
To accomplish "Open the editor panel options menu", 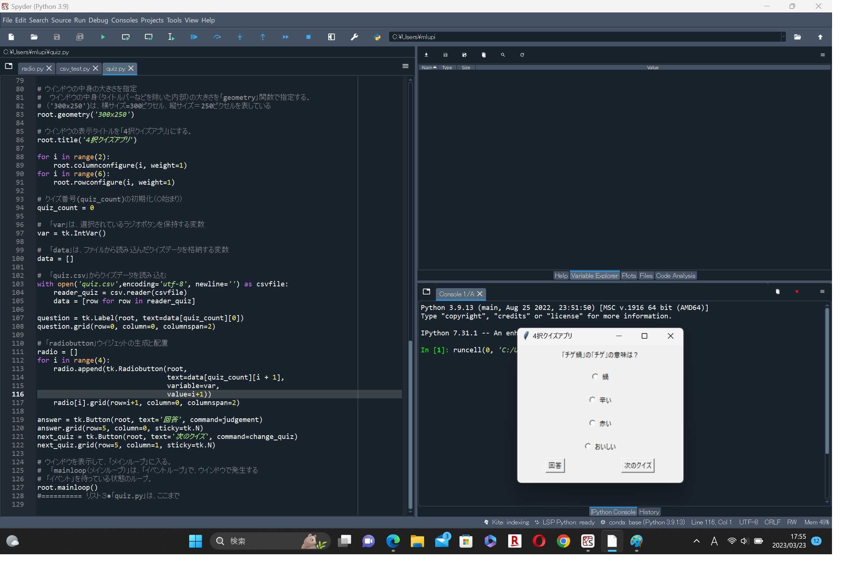I will click(x=405, y=66).
